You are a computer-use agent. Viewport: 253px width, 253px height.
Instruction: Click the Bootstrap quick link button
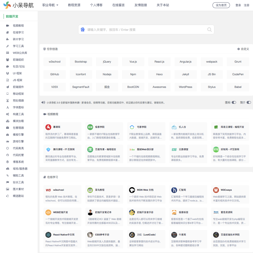81,62
